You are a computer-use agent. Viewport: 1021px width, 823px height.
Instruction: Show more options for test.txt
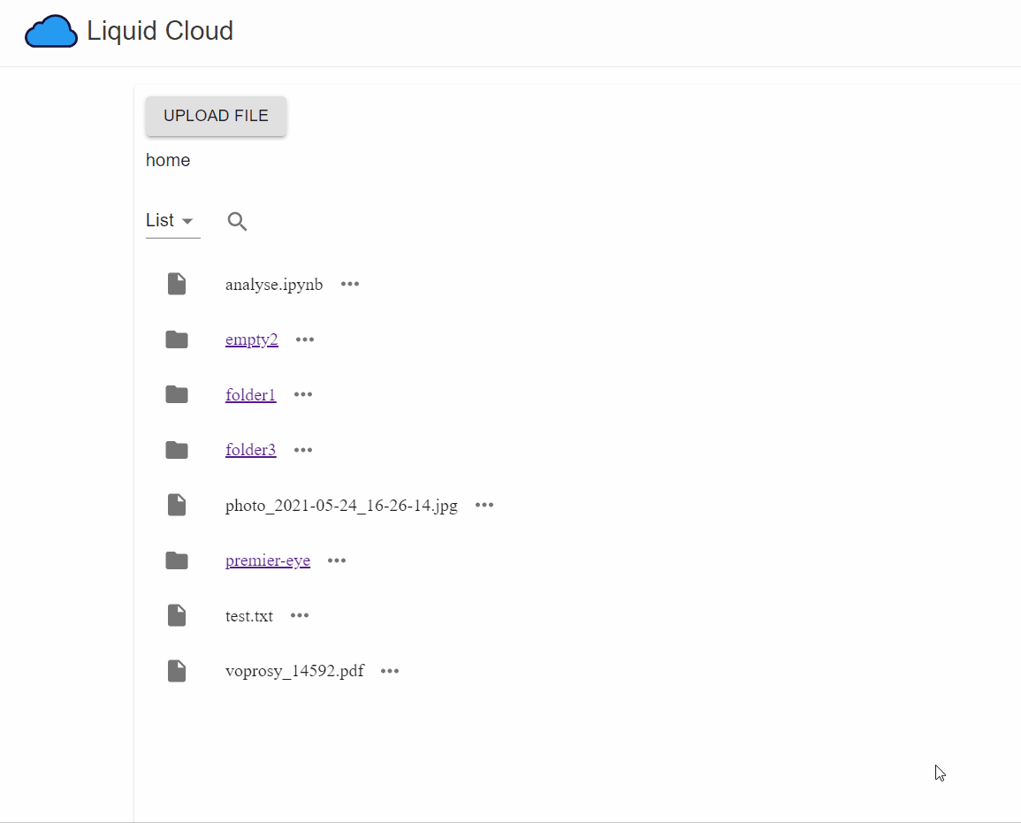pos(300,615)
